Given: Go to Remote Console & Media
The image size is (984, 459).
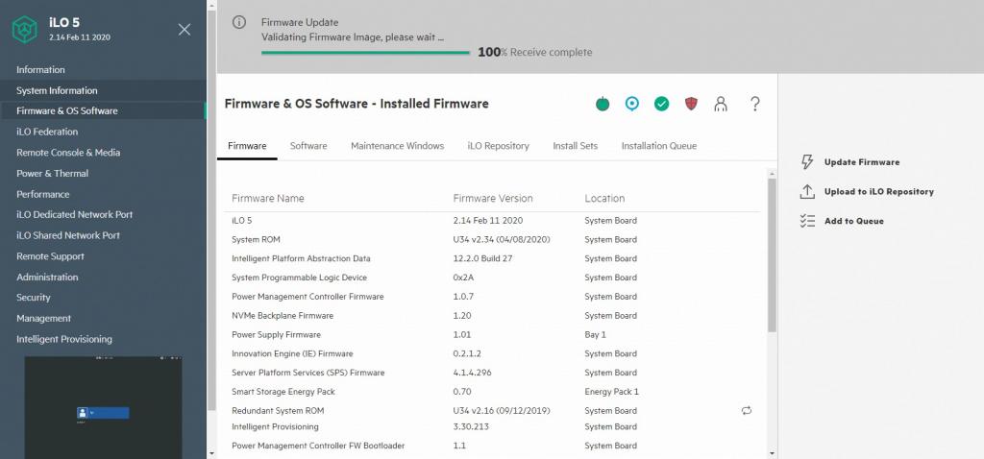Looking at the screenshot, I should [x=68, y=153].
